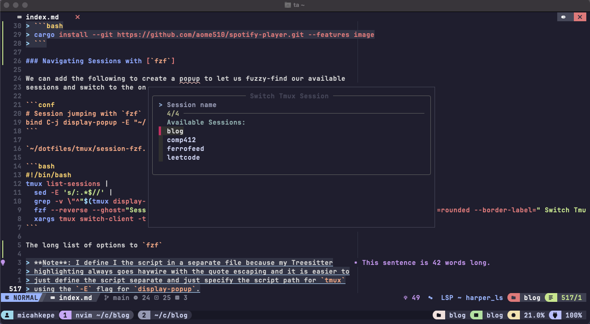Click the 517/1 cursor position

[x=572, y=298]
